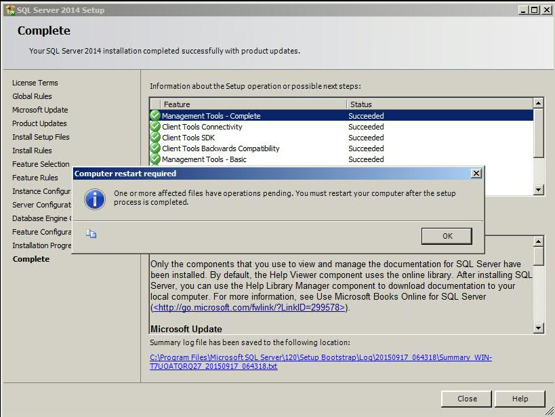Select the Complete step in the sidebar

[30, 258]
